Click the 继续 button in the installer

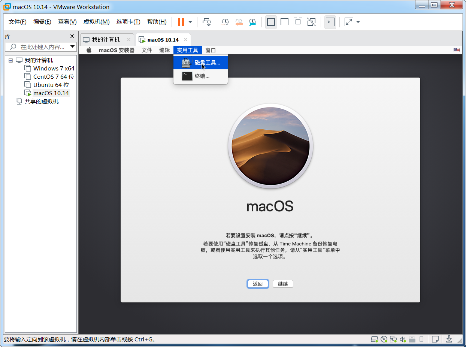tap(283, 284)
